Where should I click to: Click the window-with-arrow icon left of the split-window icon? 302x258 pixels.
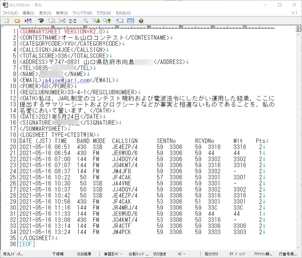(119, 21)
